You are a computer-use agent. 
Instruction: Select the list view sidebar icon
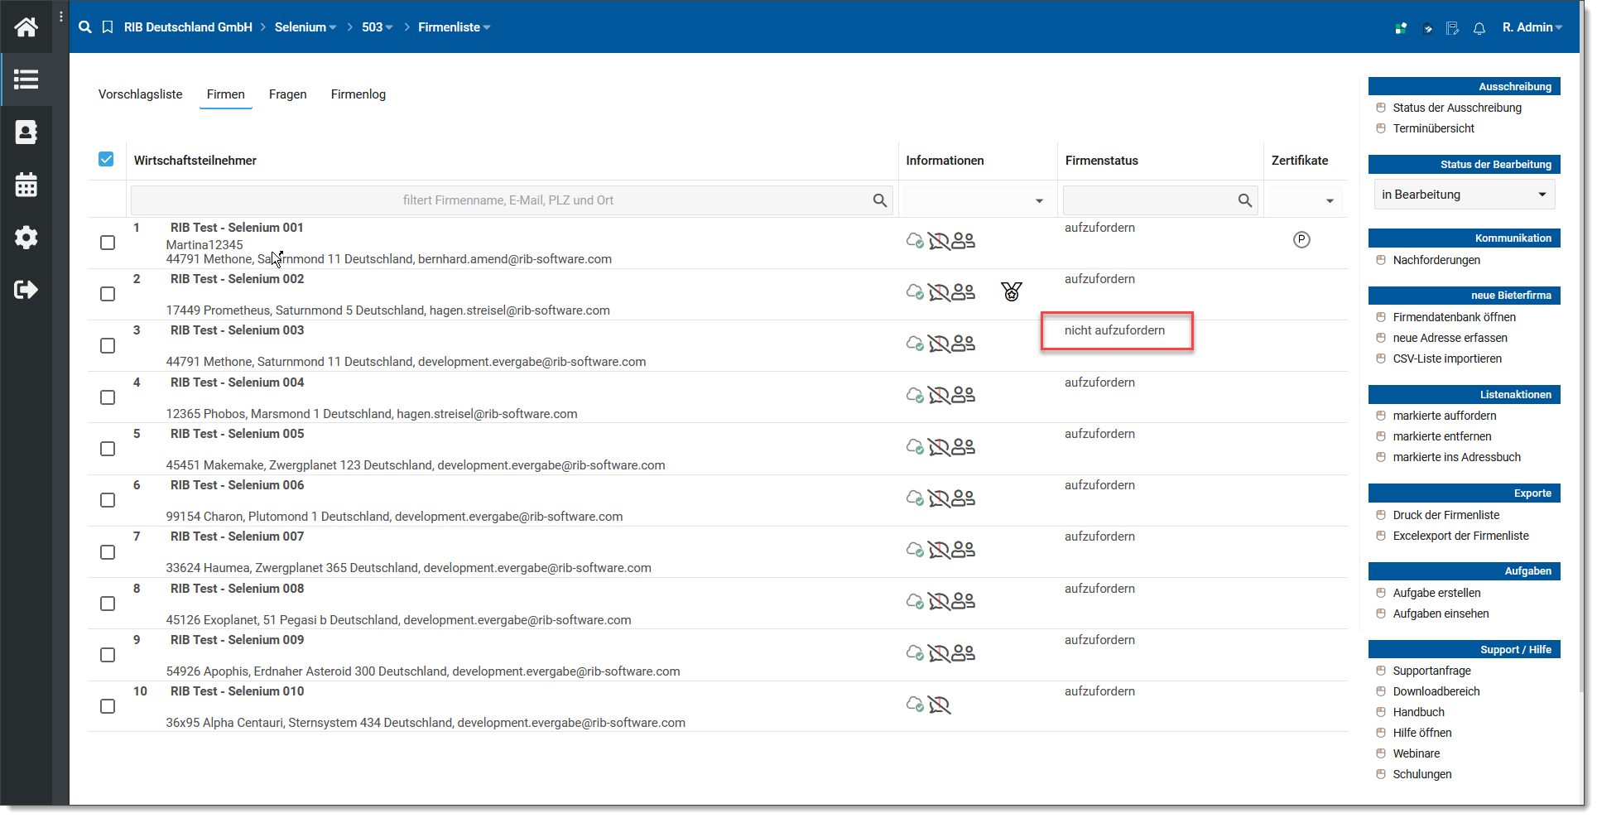26,79
